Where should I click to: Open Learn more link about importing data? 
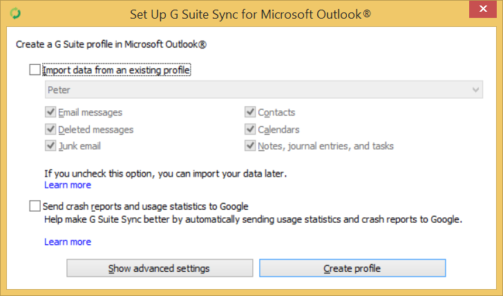point(68,185)
